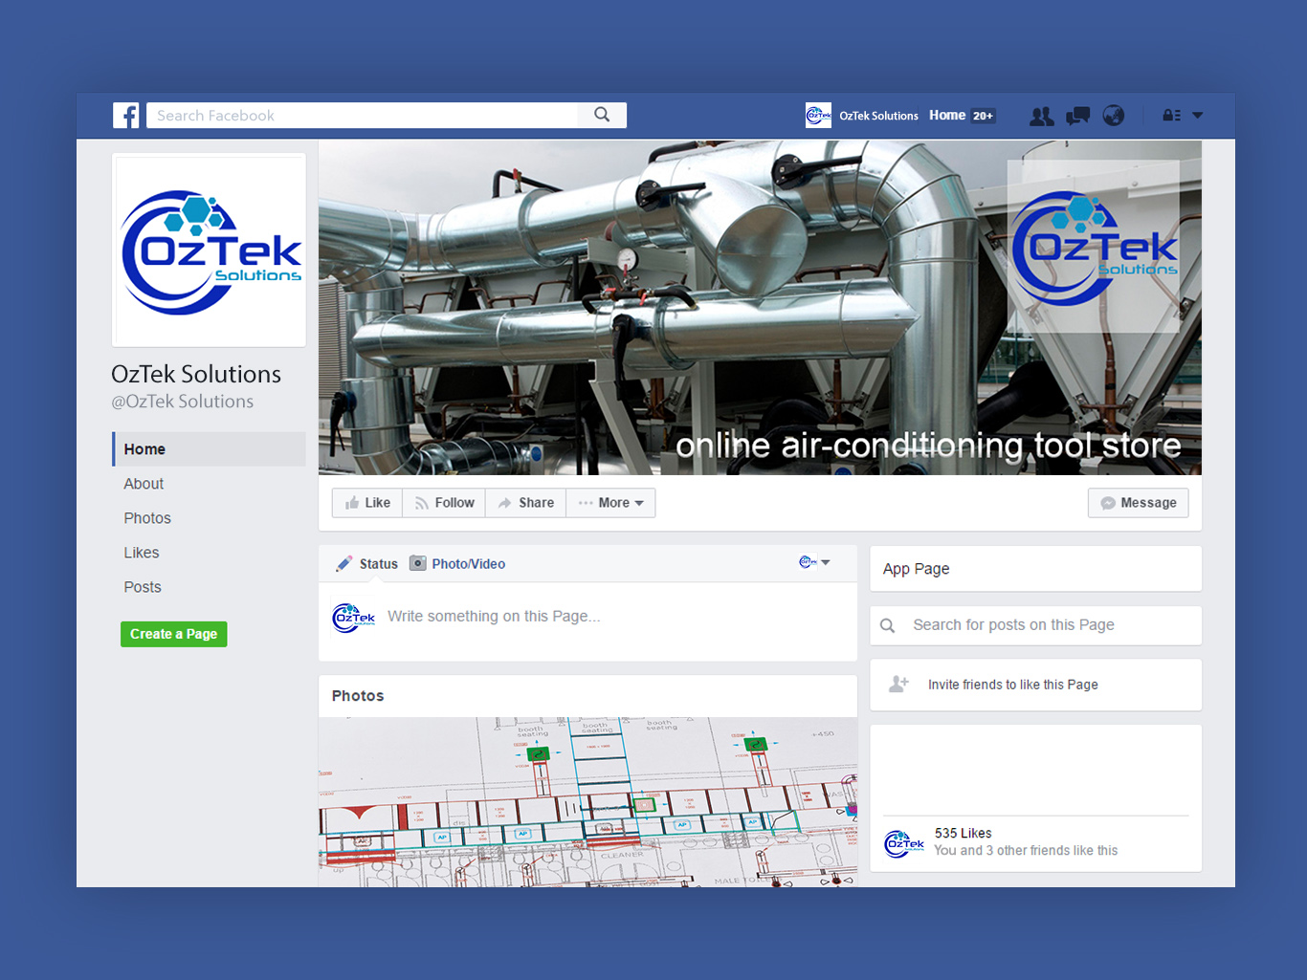Open OzTek Solutions profile in top bar
The height and width of the screenshot is (980, 1307).
coord(878,116)
